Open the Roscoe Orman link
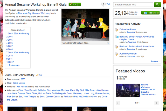166x111 pixels. 102,93
